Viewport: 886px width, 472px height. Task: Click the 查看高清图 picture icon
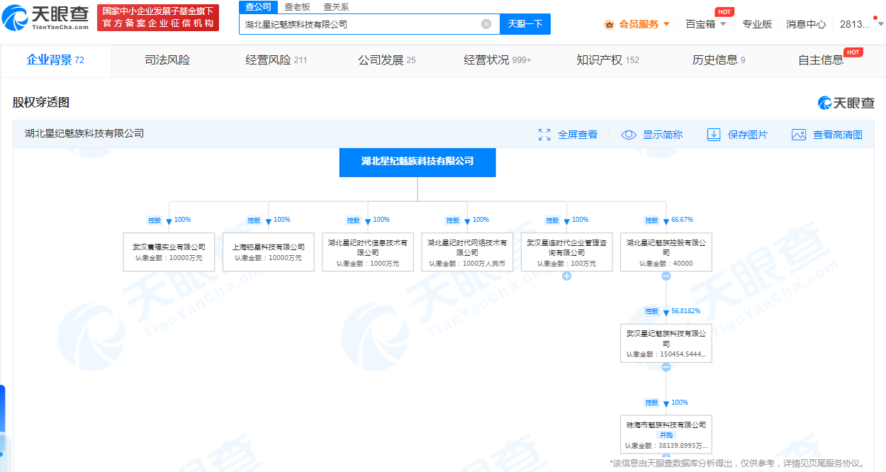coord(799,135)
